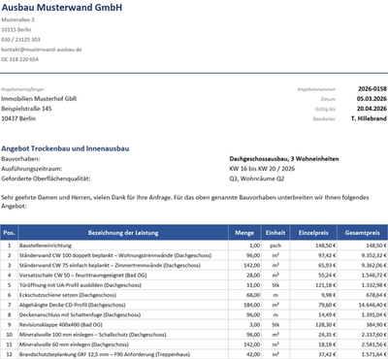
Task: Click the Einheit column header
Action: click(x=275, y=233)
